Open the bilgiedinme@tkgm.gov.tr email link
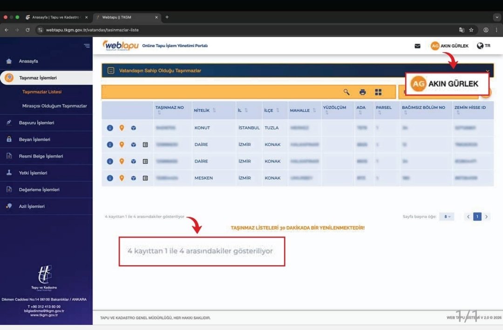Screen dimensions: 503x330 tap(44, 311)
